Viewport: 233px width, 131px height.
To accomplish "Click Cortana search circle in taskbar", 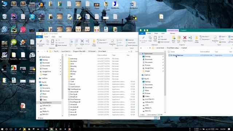I will pyautogui.click(x=7, y=129).
